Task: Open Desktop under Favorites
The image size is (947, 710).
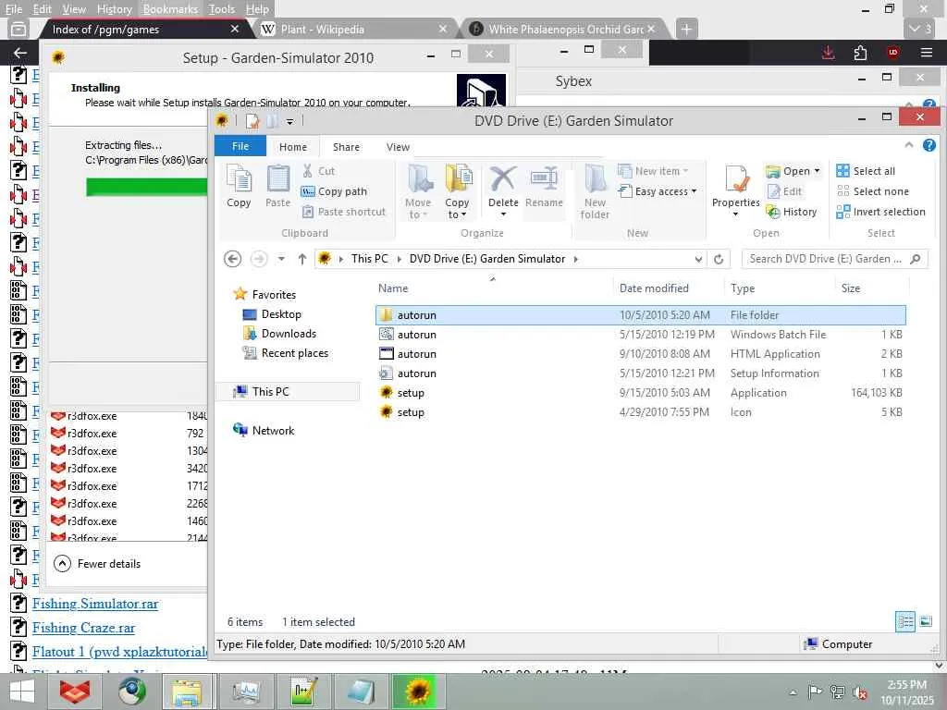Action: [272, 314]
